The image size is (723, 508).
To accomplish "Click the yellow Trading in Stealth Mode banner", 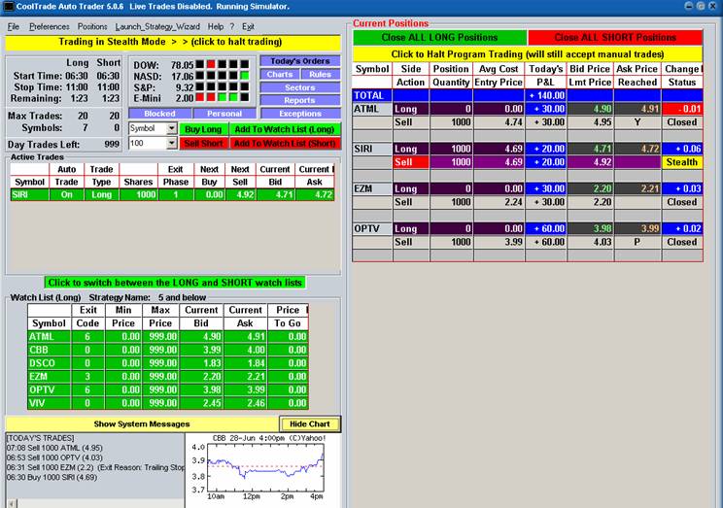I will coord(173,42).
